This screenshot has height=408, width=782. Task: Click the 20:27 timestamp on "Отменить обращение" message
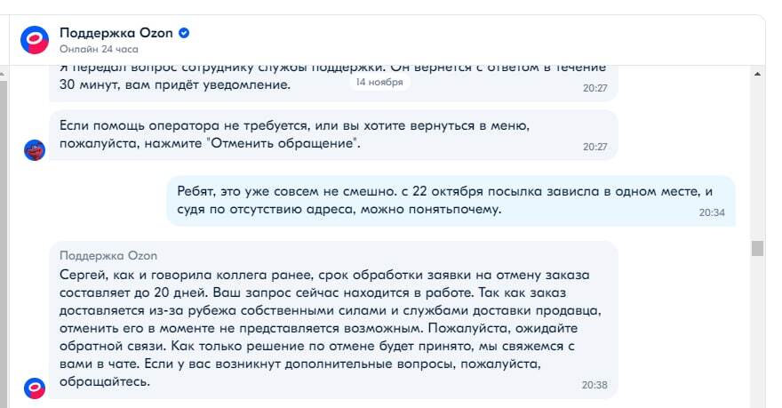pos(594,146)
